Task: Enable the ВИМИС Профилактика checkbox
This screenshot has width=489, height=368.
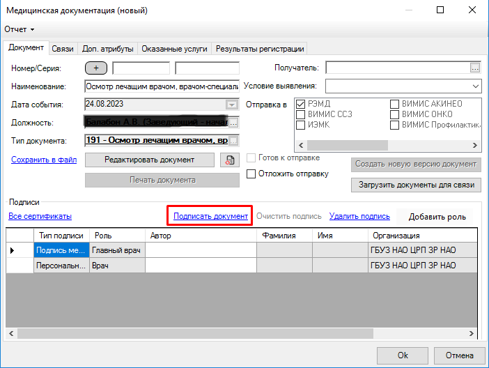Action: 394,125
